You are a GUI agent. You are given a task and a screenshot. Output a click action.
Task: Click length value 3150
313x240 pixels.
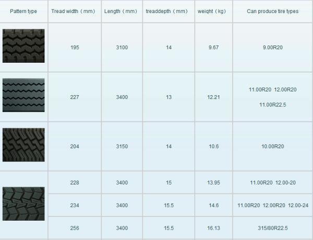tap(122, 146)
